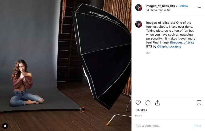205x131 pixels.
Task: Save the post with the bookmark icon
Action: click(x=199, y=103)
